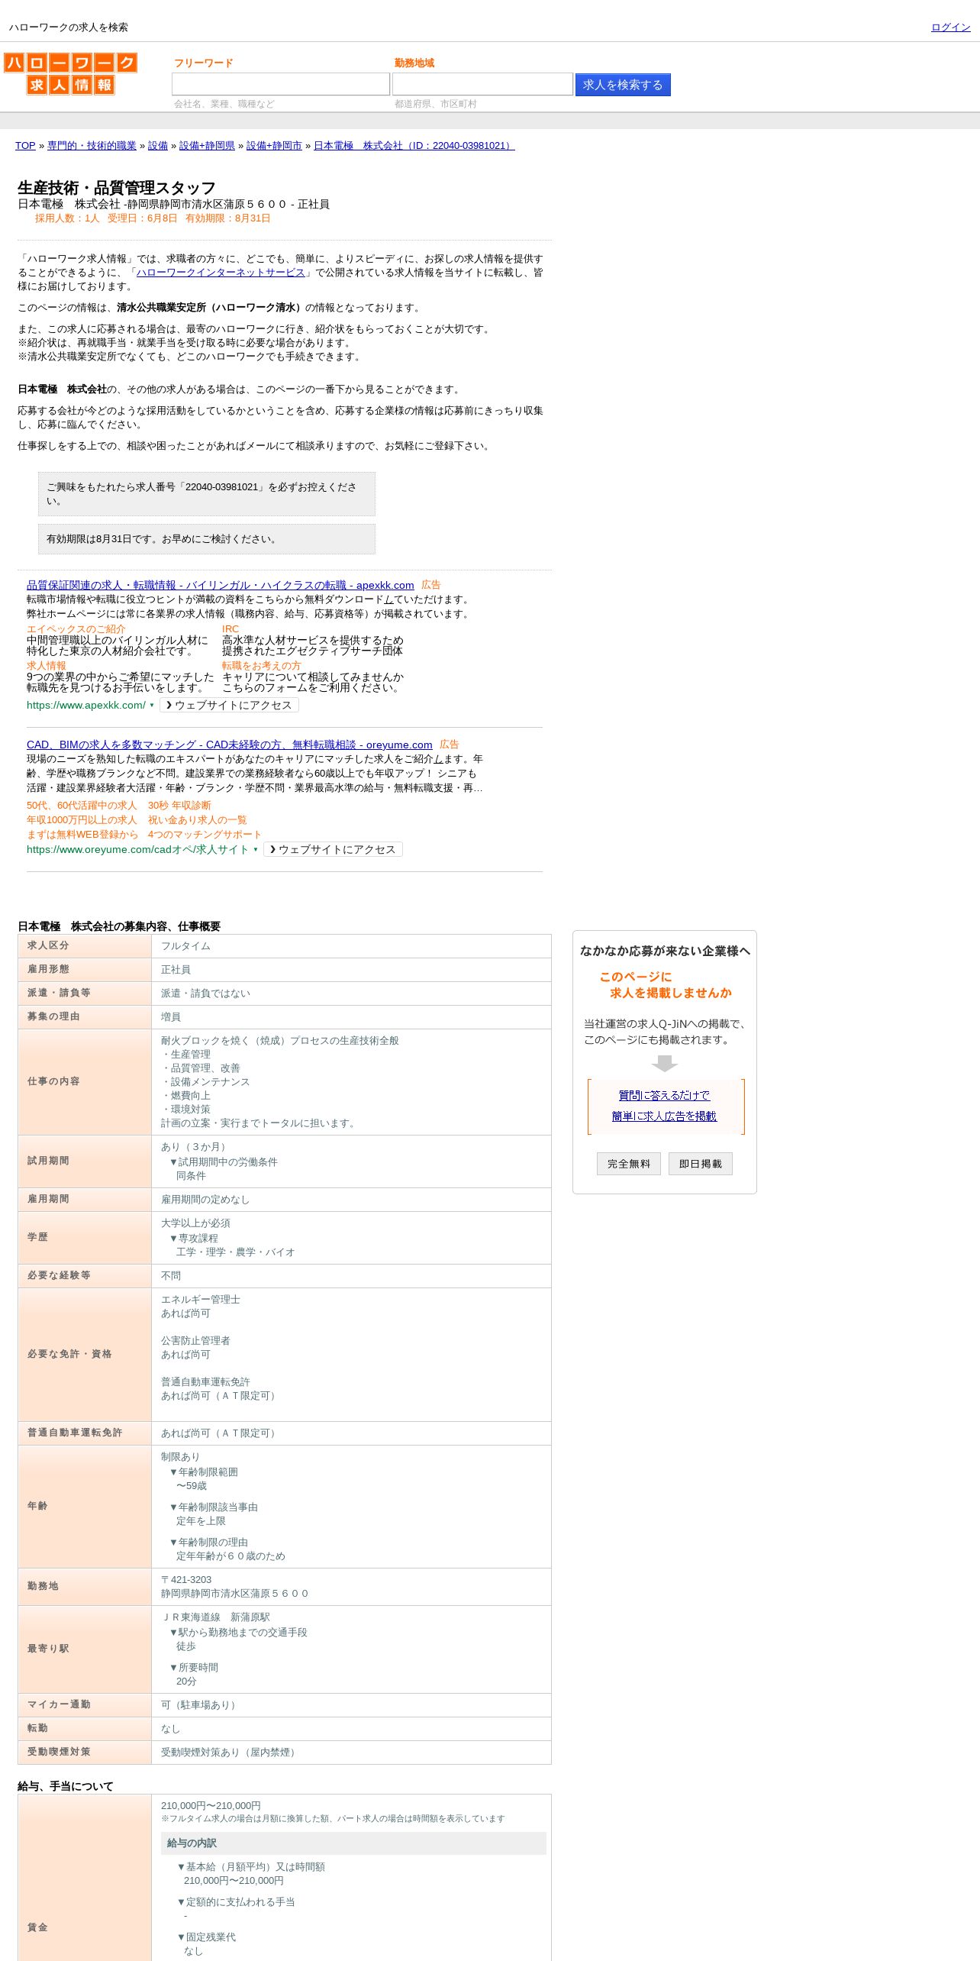This screenshot has width=980, height=1961.
Task: Open 簡単に求人広告を掲載 link
Action: click(664, 1116)
